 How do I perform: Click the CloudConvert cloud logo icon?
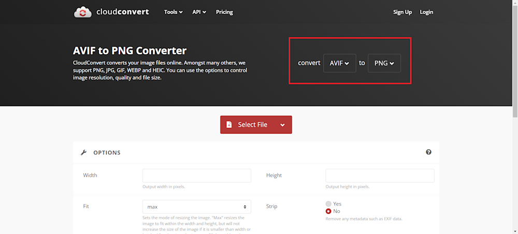click(83, 12)
